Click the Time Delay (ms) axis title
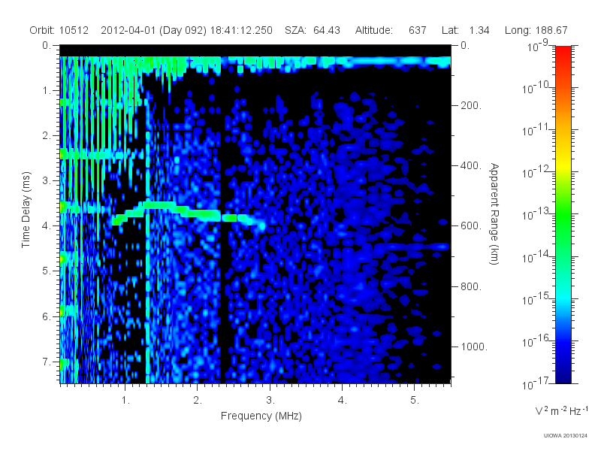Screen dimensions: 601x451 [26, 210]
